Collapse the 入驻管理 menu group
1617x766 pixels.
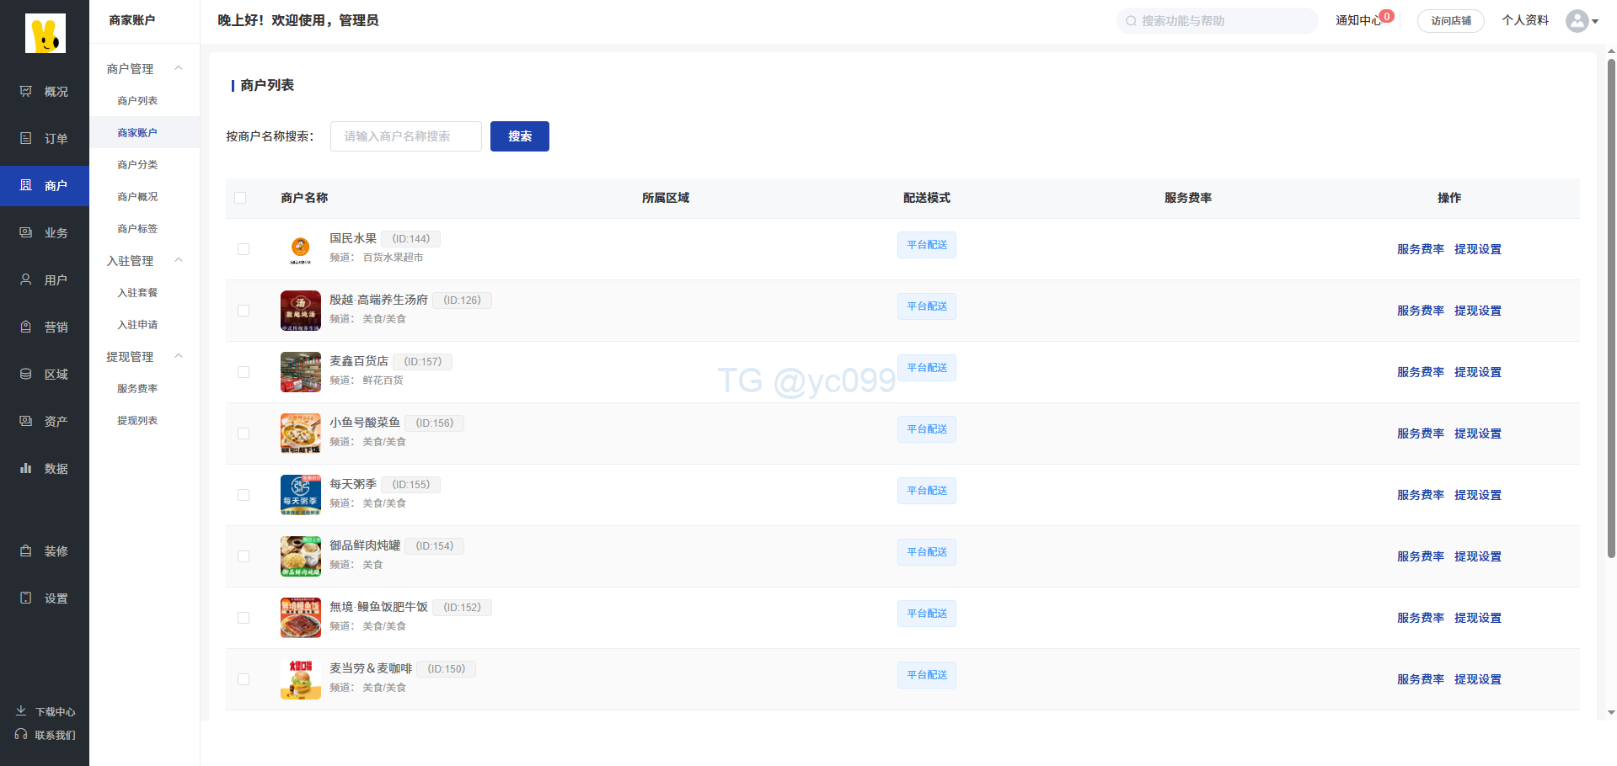[x=179, y=260]
